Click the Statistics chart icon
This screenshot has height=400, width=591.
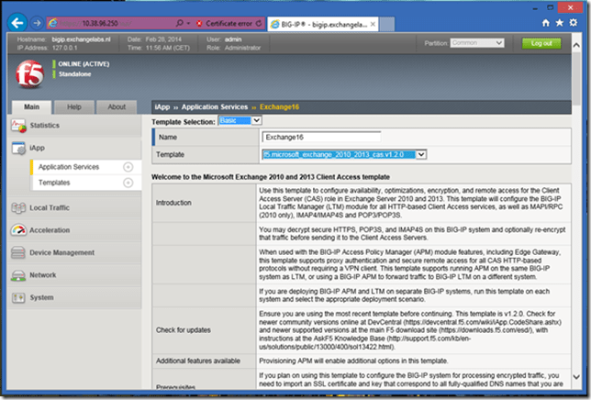pyautogui.click(x=17, y=125)
